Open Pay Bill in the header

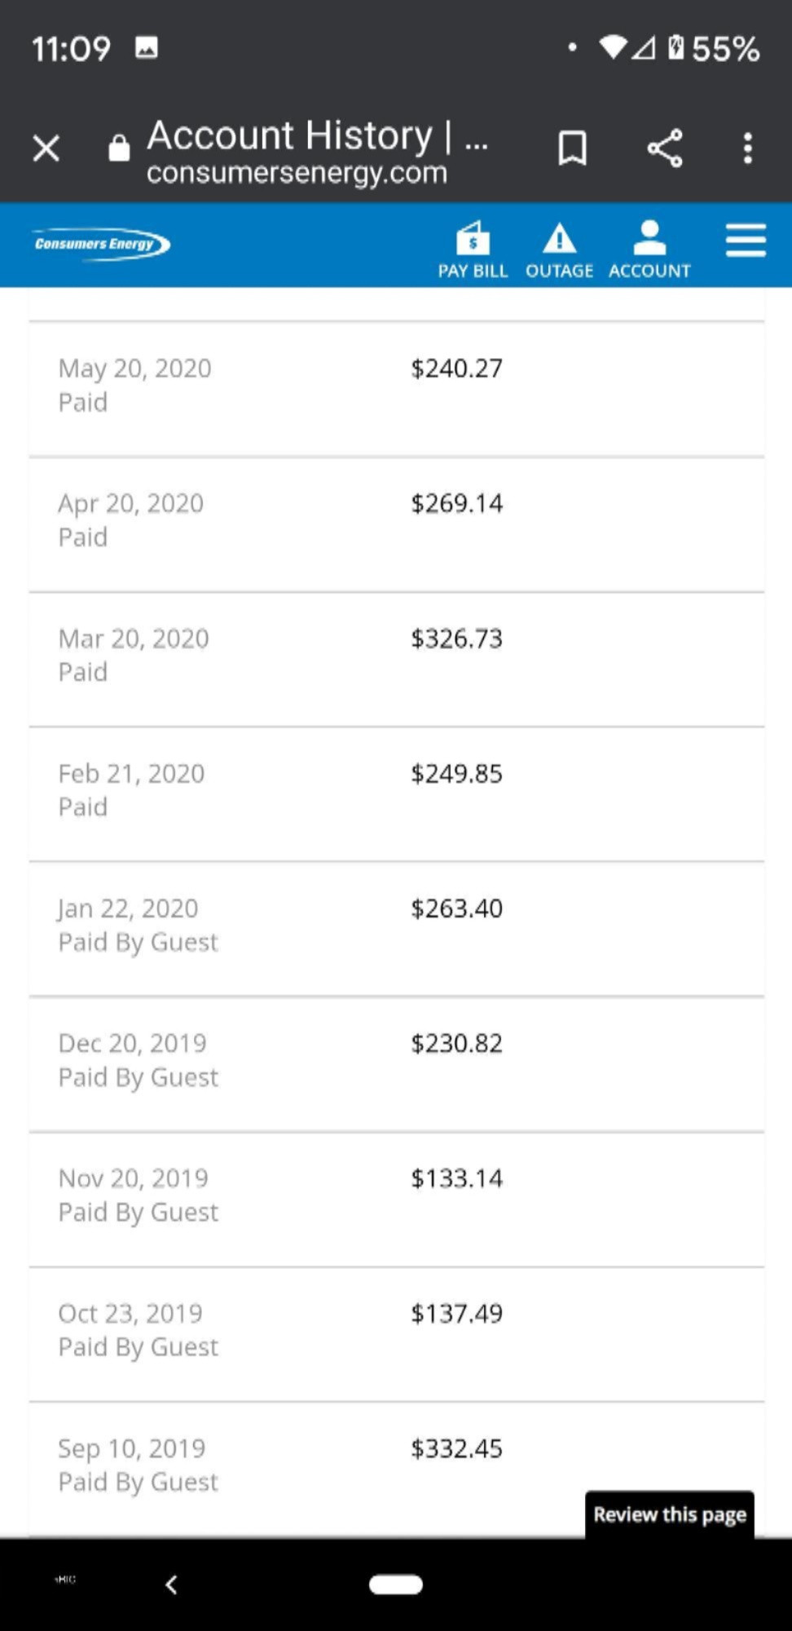click(x=473, y=250)
